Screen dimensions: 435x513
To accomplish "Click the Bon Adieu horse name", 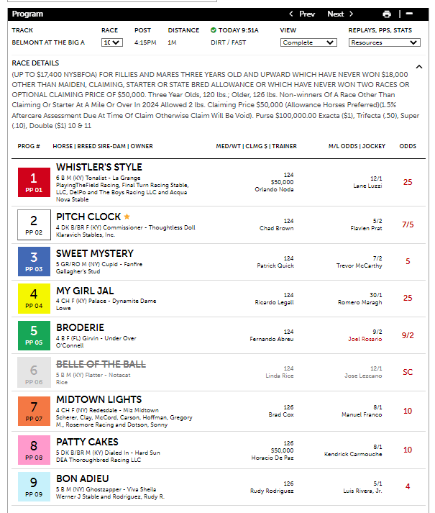I will [83, 478].
